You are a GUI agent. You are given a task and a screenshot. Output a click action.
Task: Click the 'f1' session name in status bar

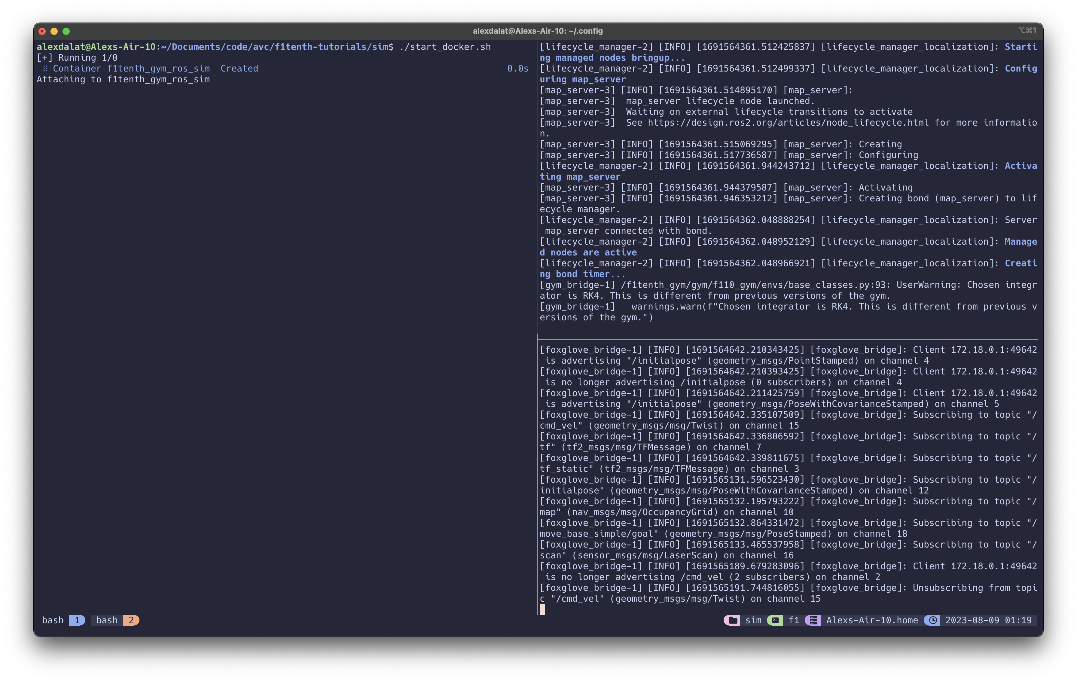click(794, 620)
